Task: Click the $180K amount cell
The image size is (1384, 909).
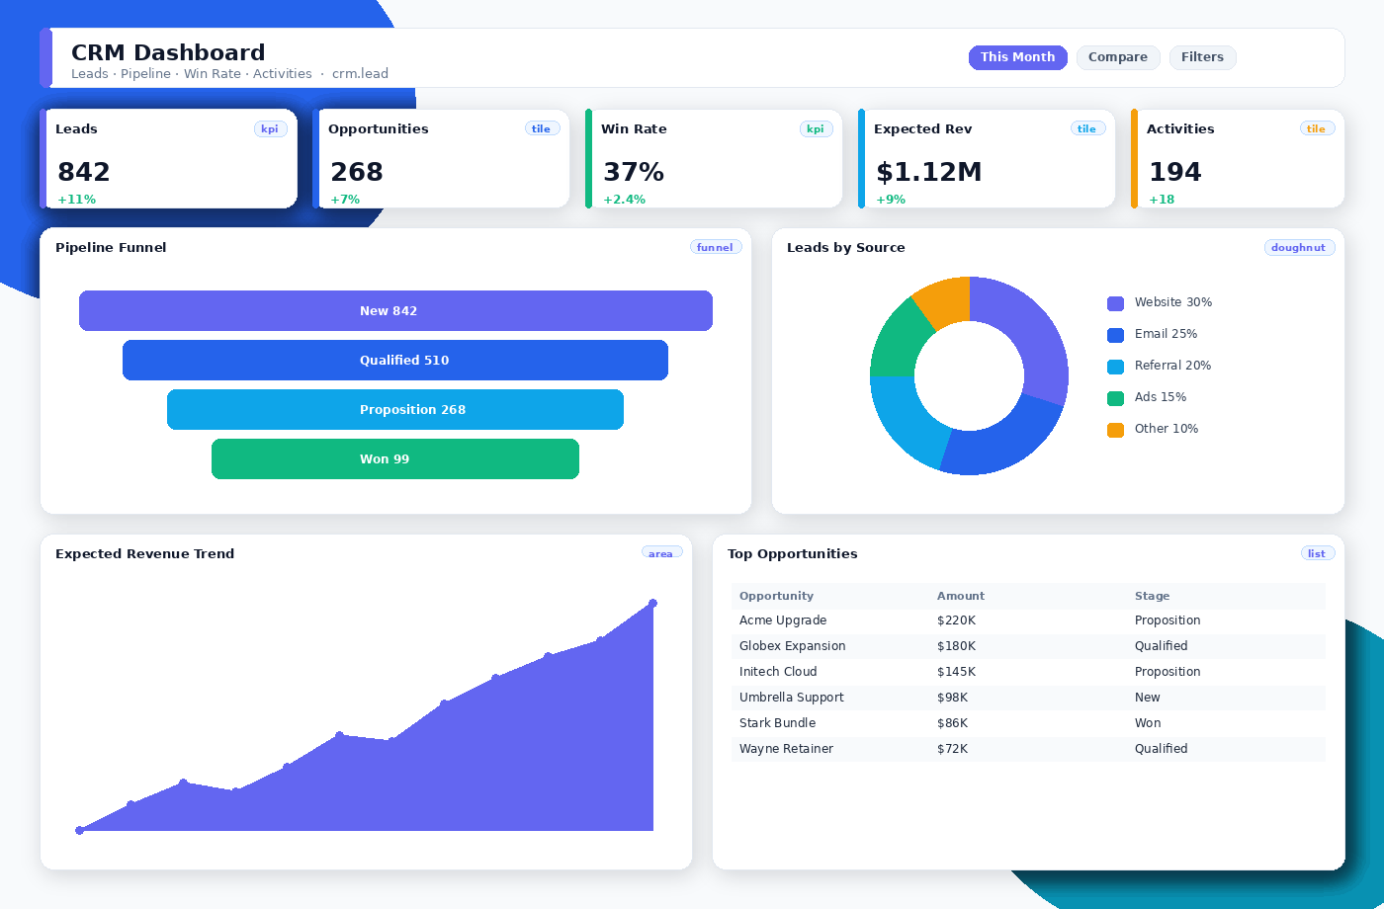Action: 956,646
